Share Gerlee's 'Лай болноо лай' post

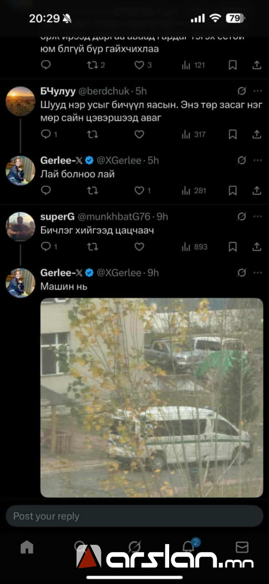pyautogui.click(x=257, y=191)
